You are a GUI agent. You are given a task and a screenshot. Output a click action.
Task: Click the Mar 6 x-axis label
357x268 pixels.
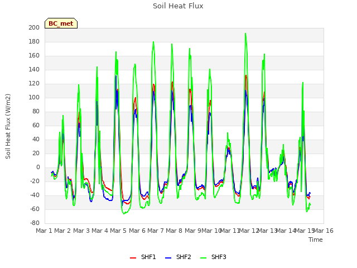pos(137,231)
